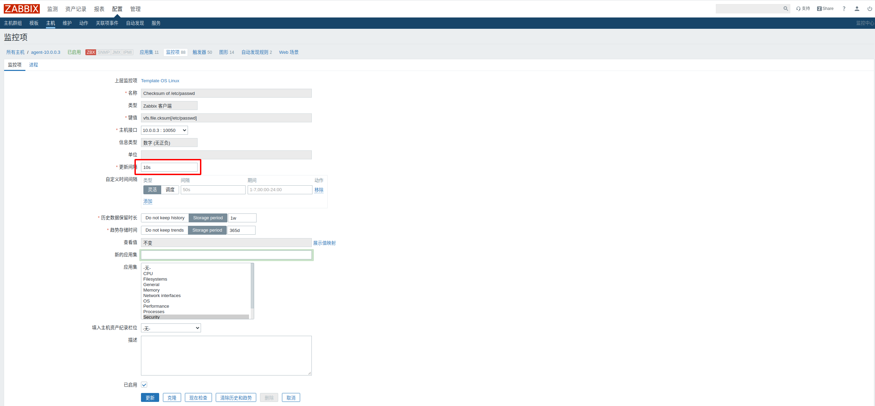The width and height of the screenshot is (875, 406).
Task: Open the 应用集 11 applications link
Action: [149, 52]
